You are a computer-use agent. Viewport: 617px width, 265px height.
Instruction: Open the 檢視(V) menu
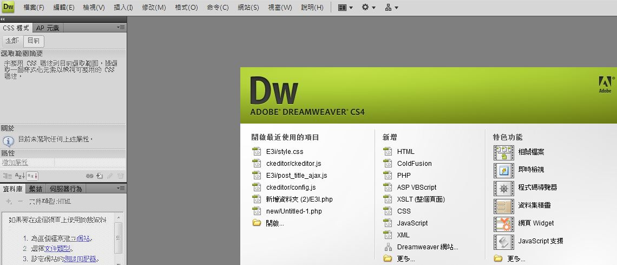pyautogui.click(x=94, y=8)
